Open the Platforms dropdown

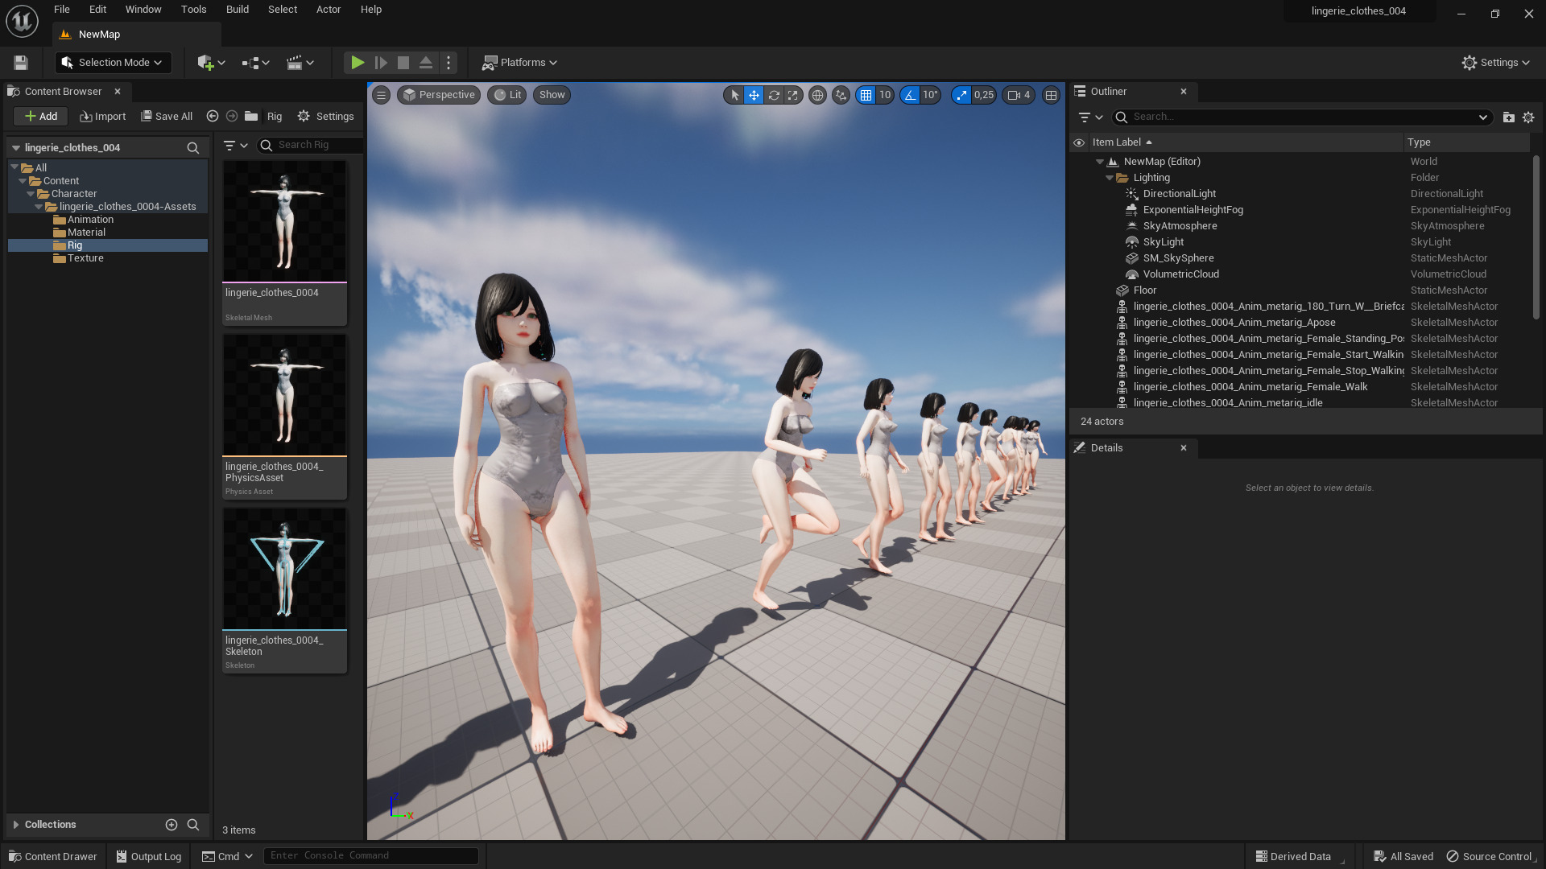(x=520, y=63)
